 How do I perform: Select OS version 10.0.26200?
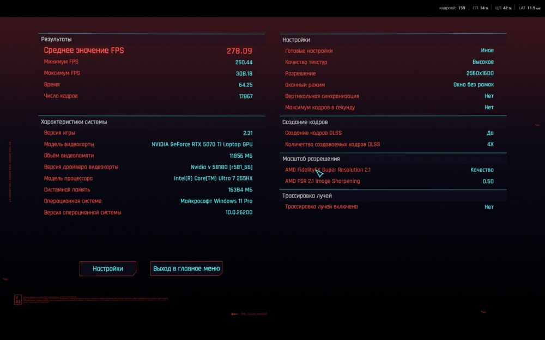point(239,212)
